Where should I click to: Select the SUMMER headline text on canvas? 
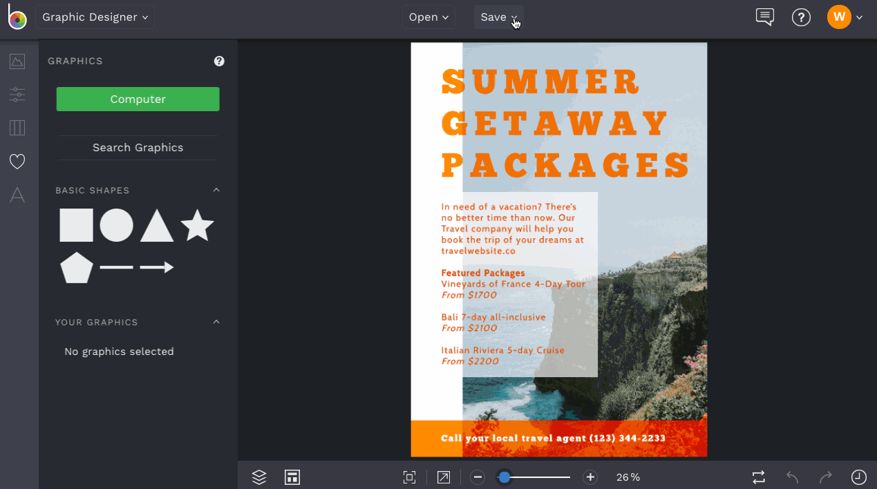541,81
